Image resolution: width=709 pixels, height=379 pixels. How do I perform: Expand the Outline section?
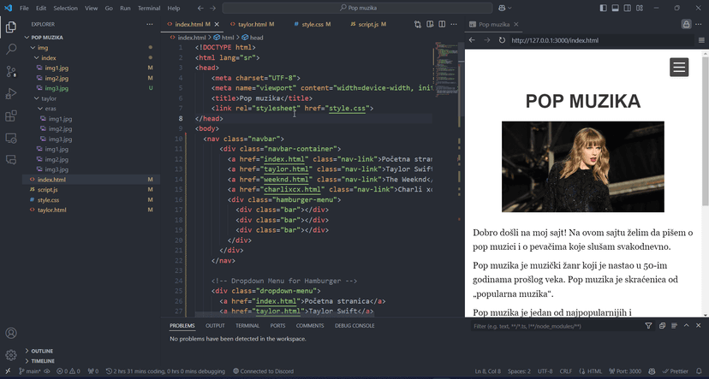pos(42,351)
